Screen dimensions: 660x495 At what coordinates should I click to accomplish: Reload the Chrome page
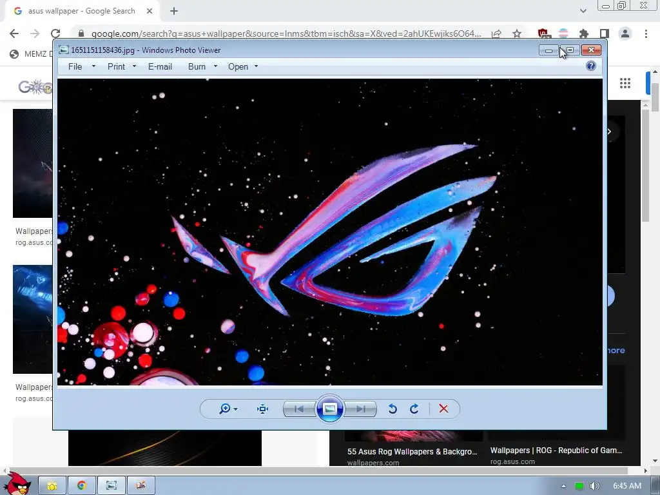55,34
